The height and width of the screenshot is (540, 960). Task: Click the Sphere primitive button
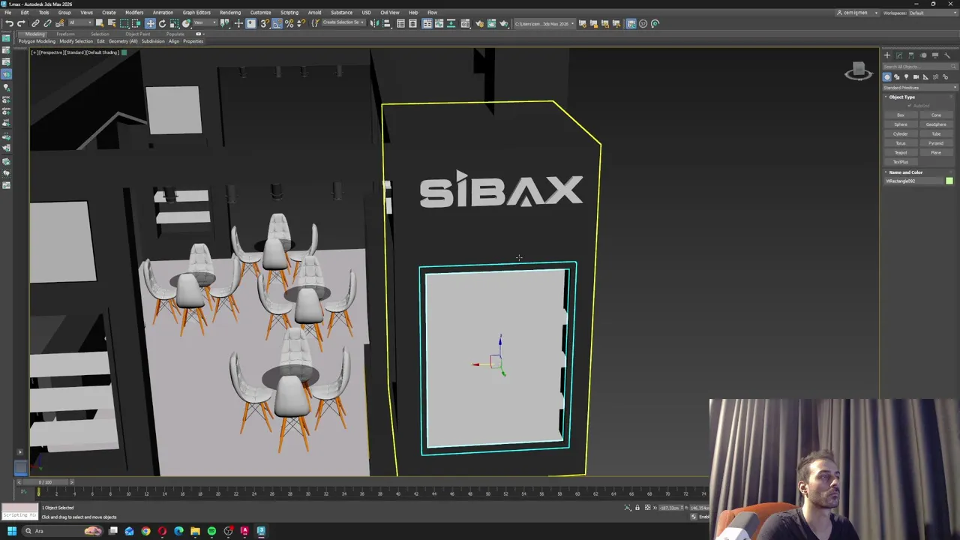901,124
